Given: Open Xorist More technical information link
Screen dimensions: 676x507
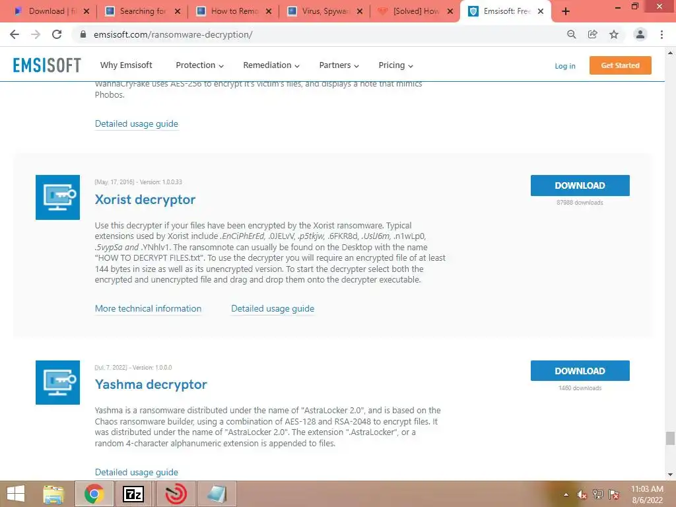Looking at the screenshot, I should click(x=148, y=309).
